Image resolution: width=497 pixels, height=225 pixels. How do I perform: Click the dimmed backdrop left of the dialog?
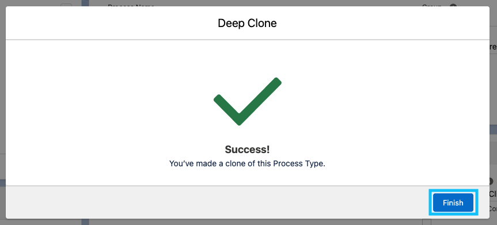[x=3, y=95]
